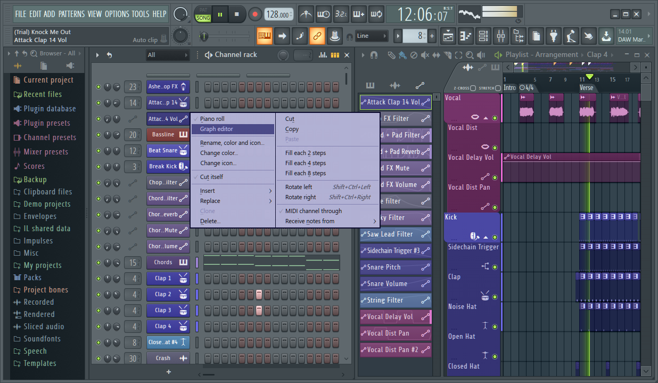Toggle the PAT/SONG mode switch
Viewport: 658px width, 383px height.
[203, 14]
